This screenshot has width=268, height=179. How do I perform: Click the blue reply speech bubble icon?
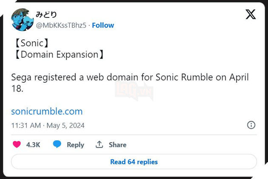(x=57, y=145)
